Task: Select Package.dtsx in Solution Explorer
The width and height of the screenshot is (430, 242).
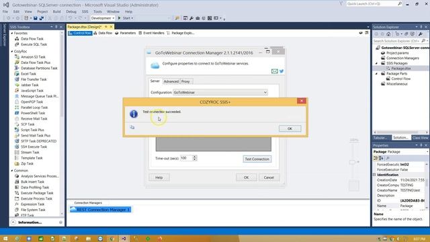Action: tap(400, 69)
